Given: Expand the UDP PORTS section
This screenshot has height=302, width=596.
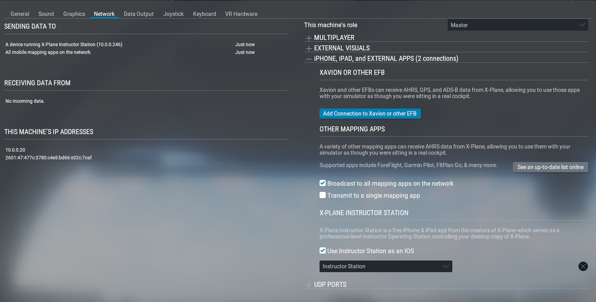Looking at the screenshot, I should click(x=309, y=285).
